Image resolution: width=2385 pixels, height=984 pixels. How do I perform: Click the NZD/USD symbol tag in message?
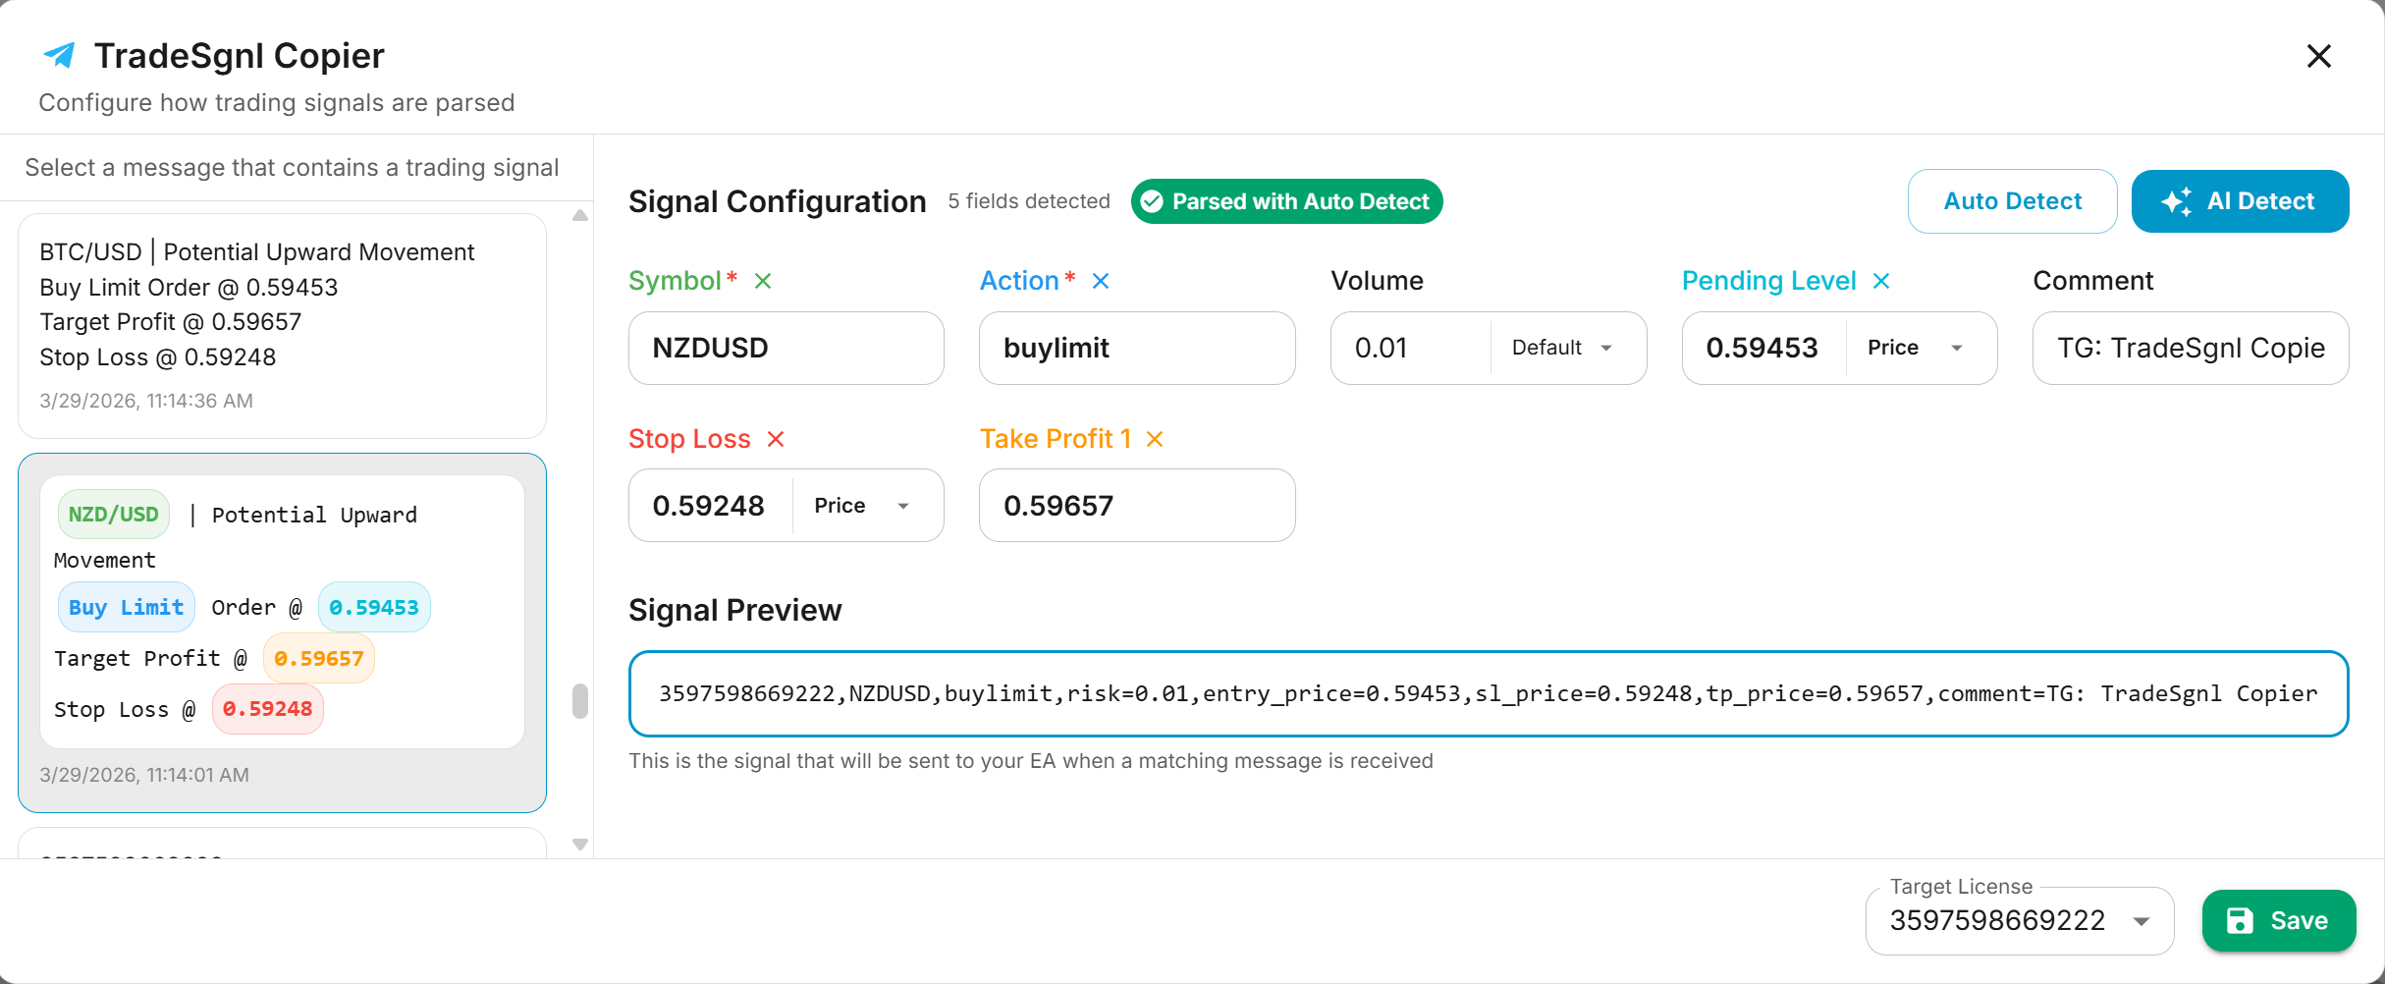114,515
